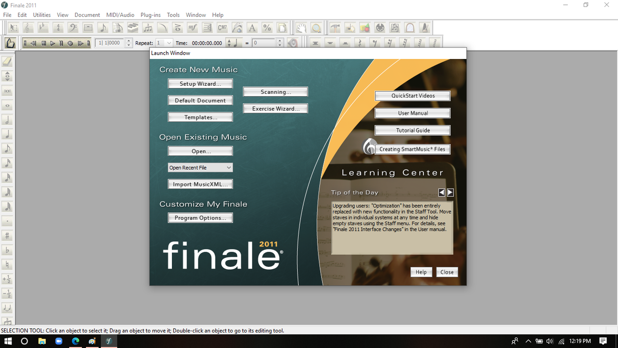Open the QuickStart Videos
618x348 pixels.
(413, 96)
